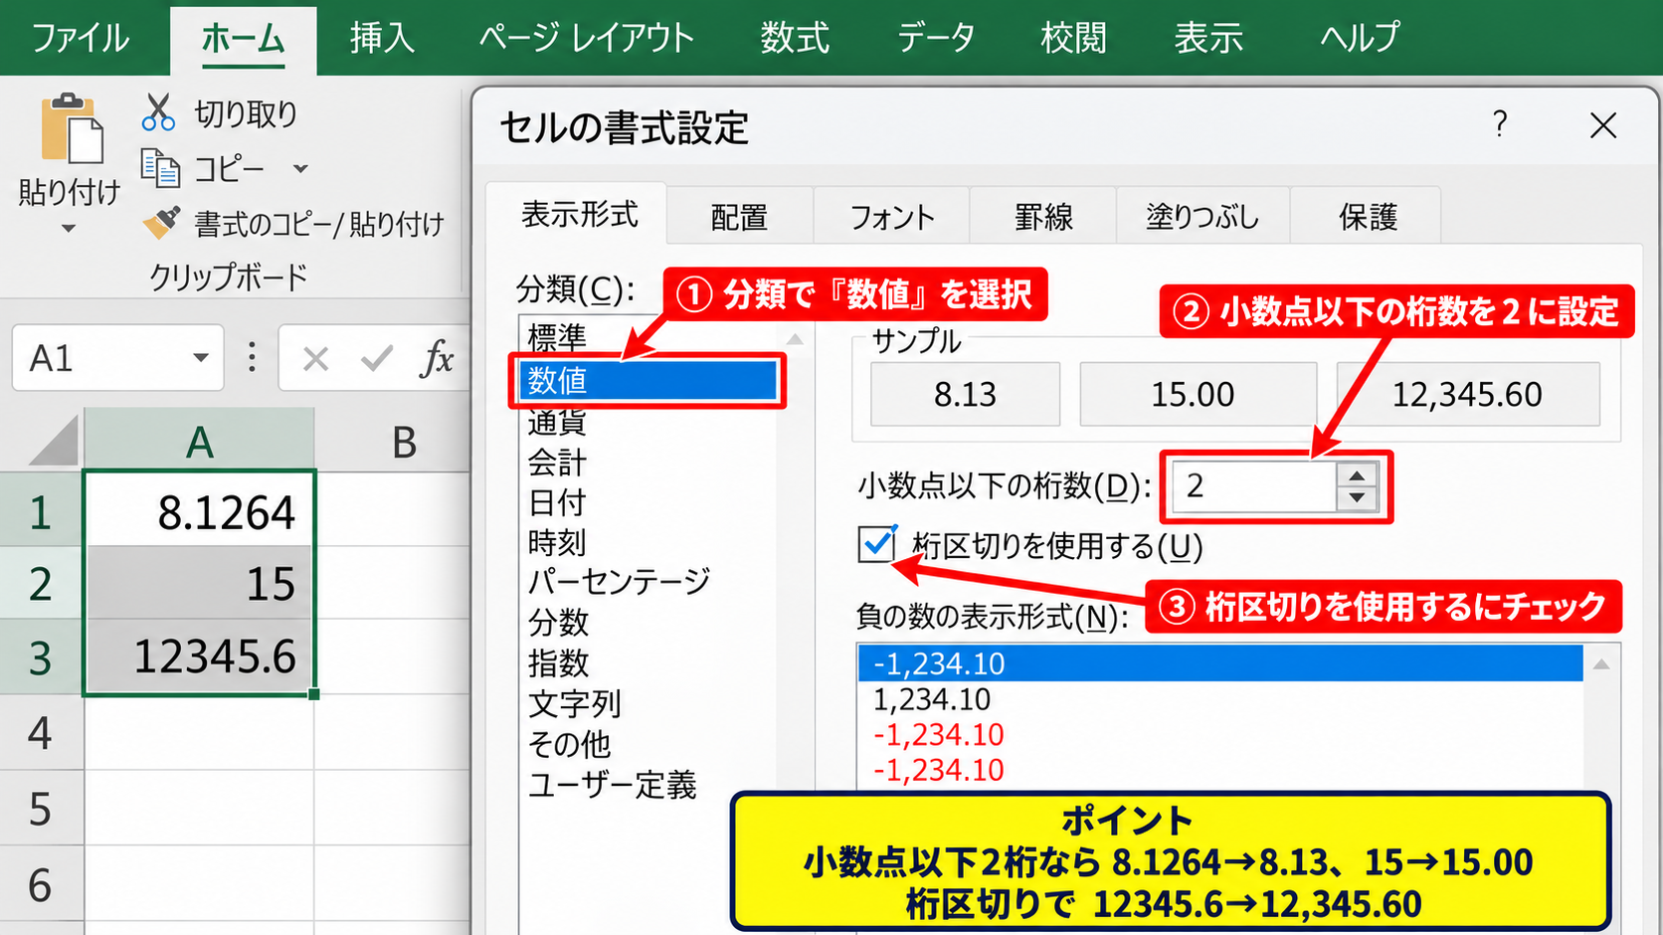Open the Name Box A1 dropdown
Image resolution: width=1663 pixels, height=935 pixels.
201,358
